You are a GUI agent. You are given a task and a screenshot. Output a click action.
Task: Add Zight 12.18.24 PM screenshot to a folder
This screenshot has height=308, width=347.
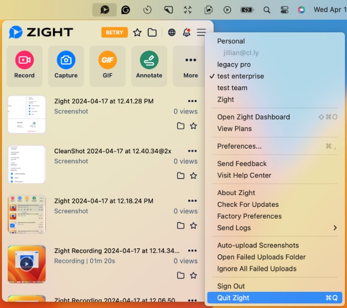coord(180,226)
